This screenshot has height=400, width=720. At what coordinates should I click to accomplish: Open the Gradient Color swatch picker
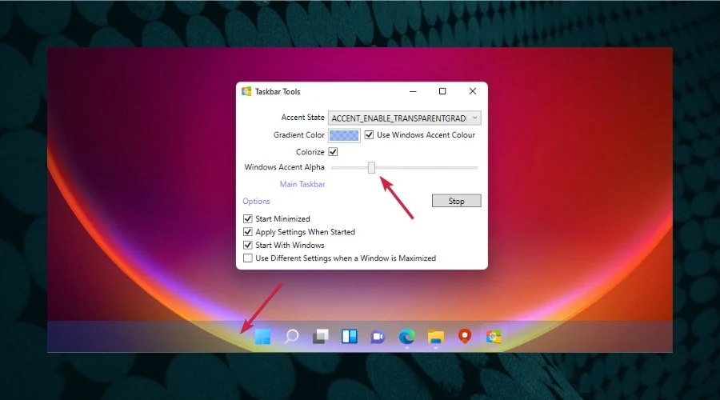pyautogui.click(x=344, y=135)
